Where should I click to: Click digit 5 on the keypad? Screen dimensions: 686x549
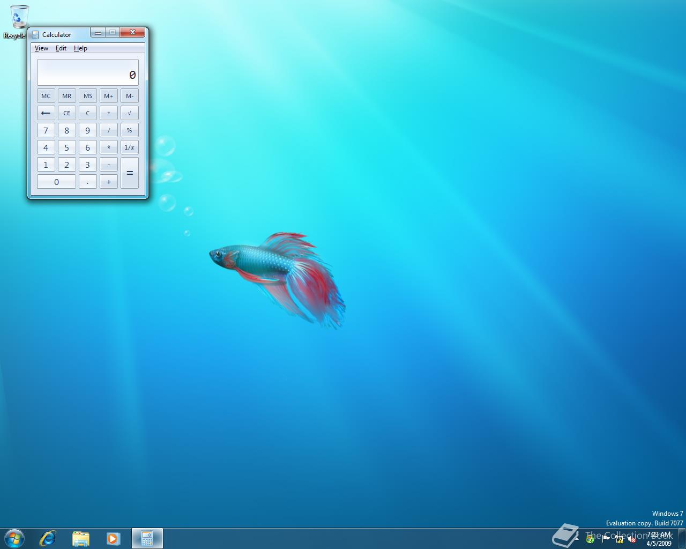(66, 147)
